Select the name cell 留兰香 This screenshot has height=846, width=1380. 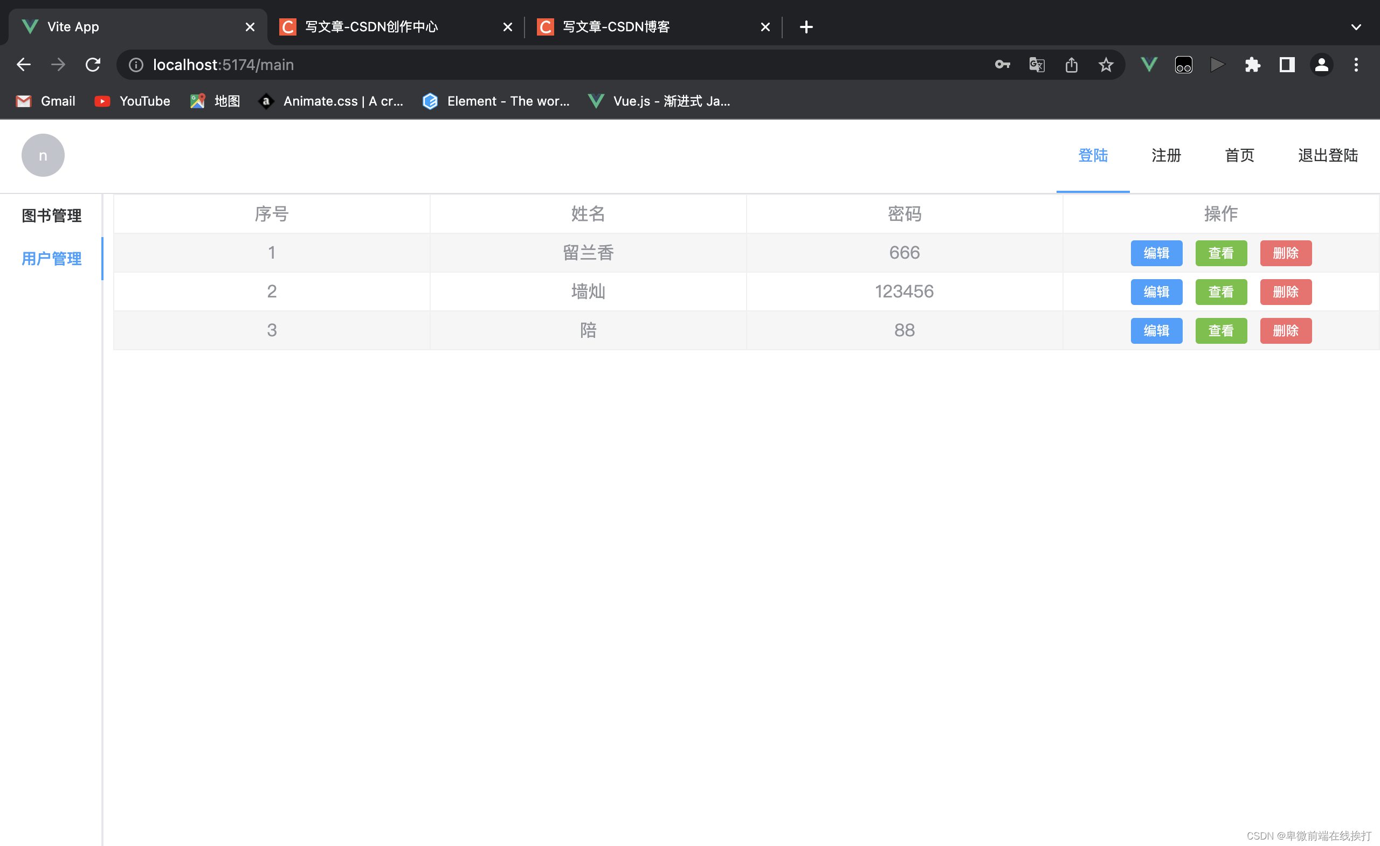click(x=588, y=253)
